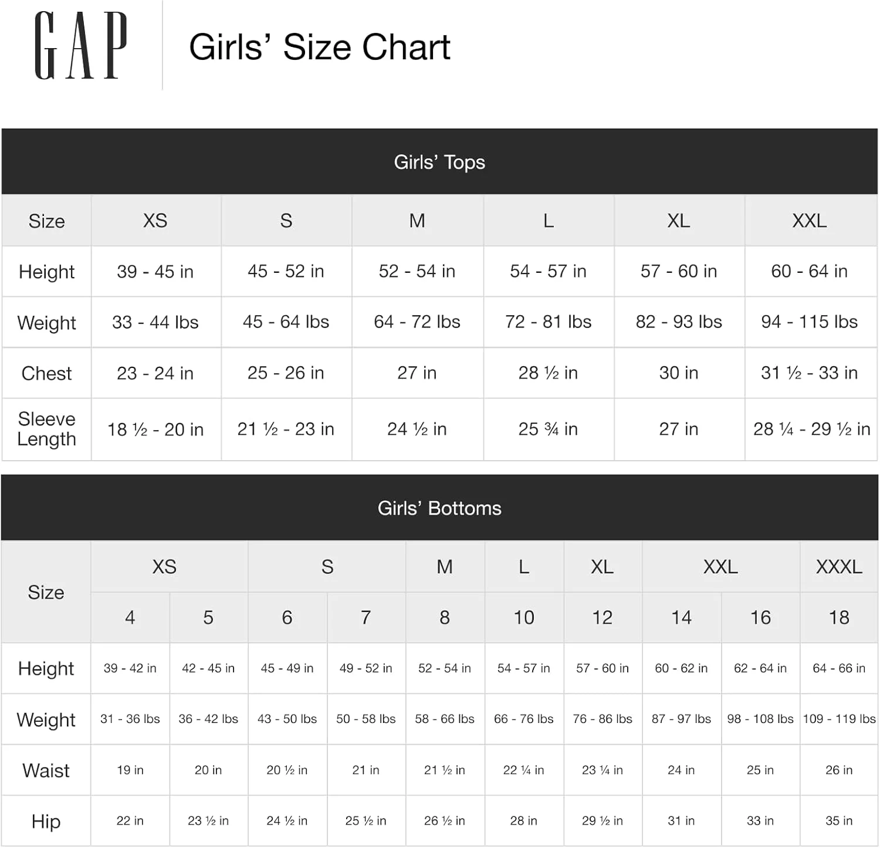The height and width of the screenshot is (848, 880).
Task: Click the 35 in hip cell
Action: click(x=839, y=821)
